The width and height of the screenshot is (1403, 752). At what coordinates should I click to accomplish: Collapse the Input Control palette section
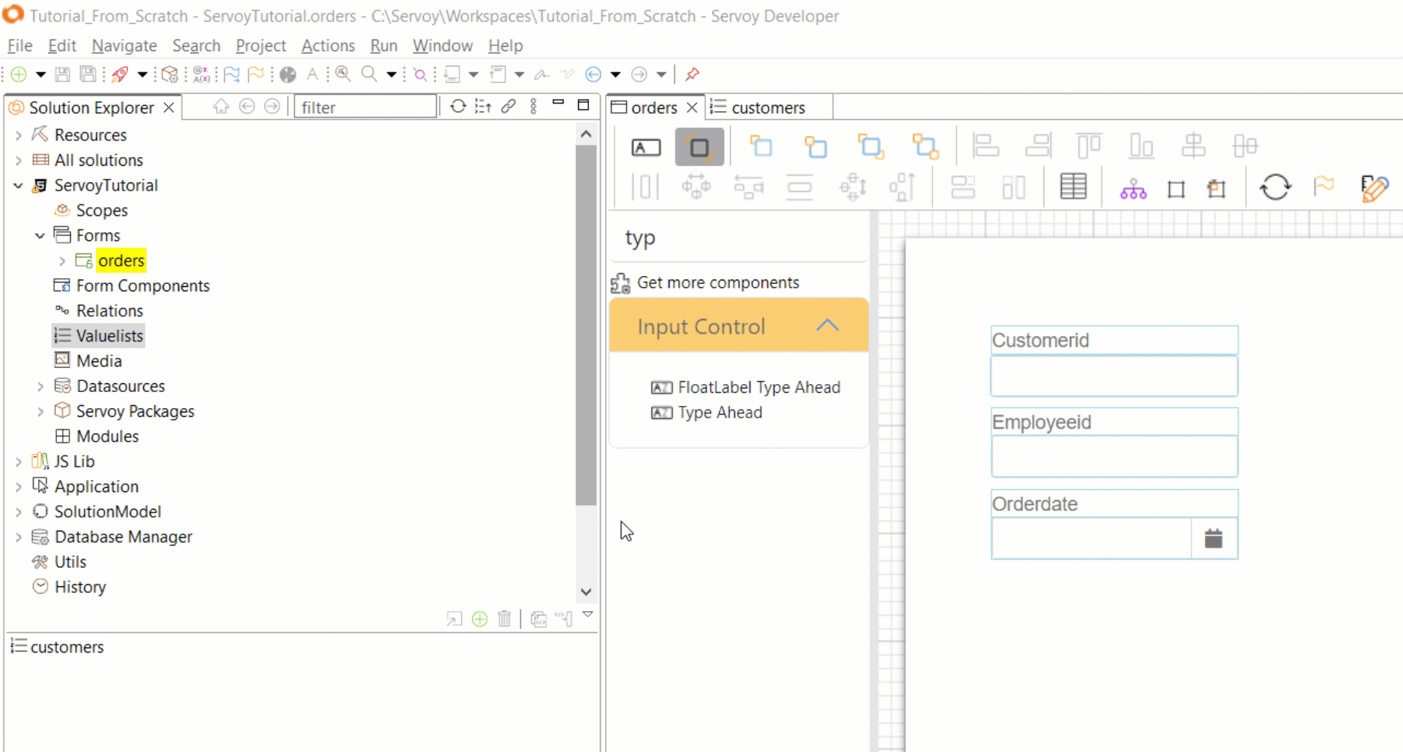[x=826, y=326]
